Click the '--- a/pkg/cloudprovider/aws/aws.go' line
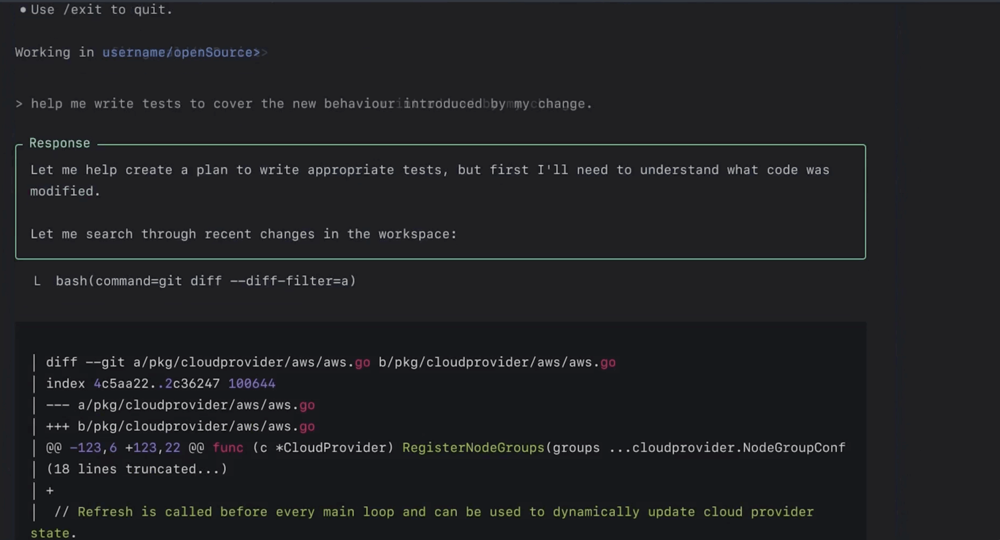 [180, 405]
